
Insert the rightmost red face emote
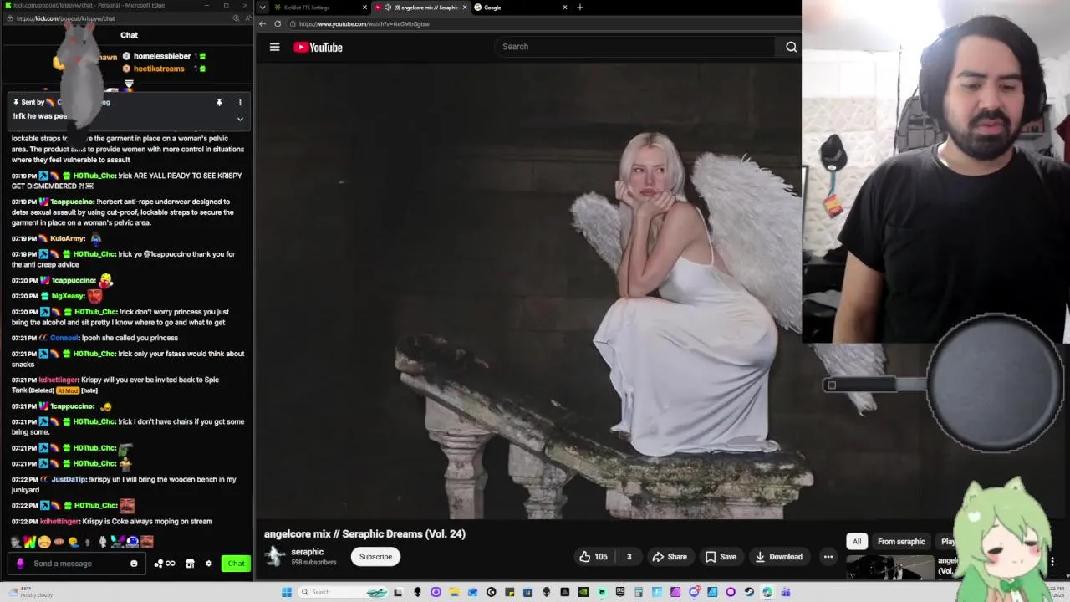[147, 542]
